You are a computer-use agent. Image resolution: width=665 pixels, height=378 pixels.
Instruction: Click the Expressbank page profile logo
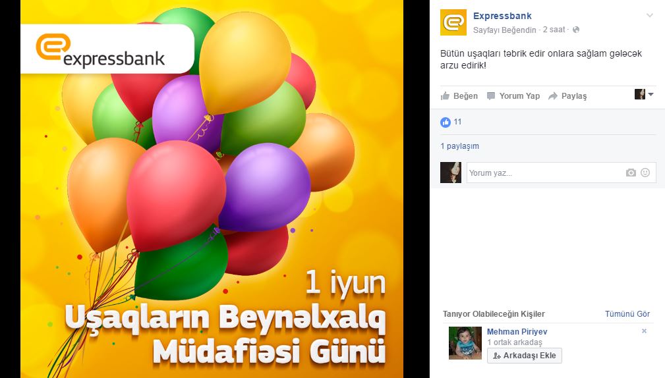pyautogui.click(x=453, y=22)
